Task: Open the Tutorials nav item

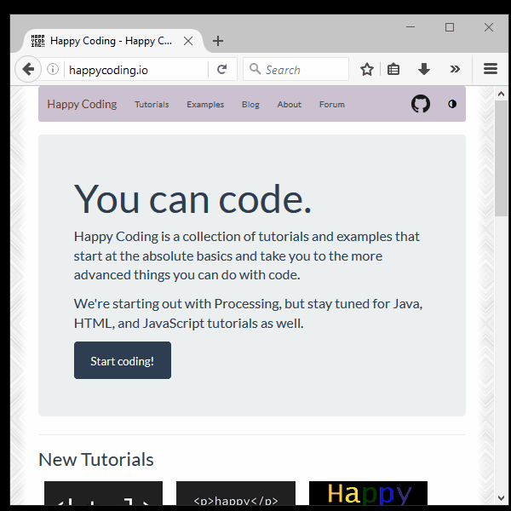Action: click(x=152, y=105)
